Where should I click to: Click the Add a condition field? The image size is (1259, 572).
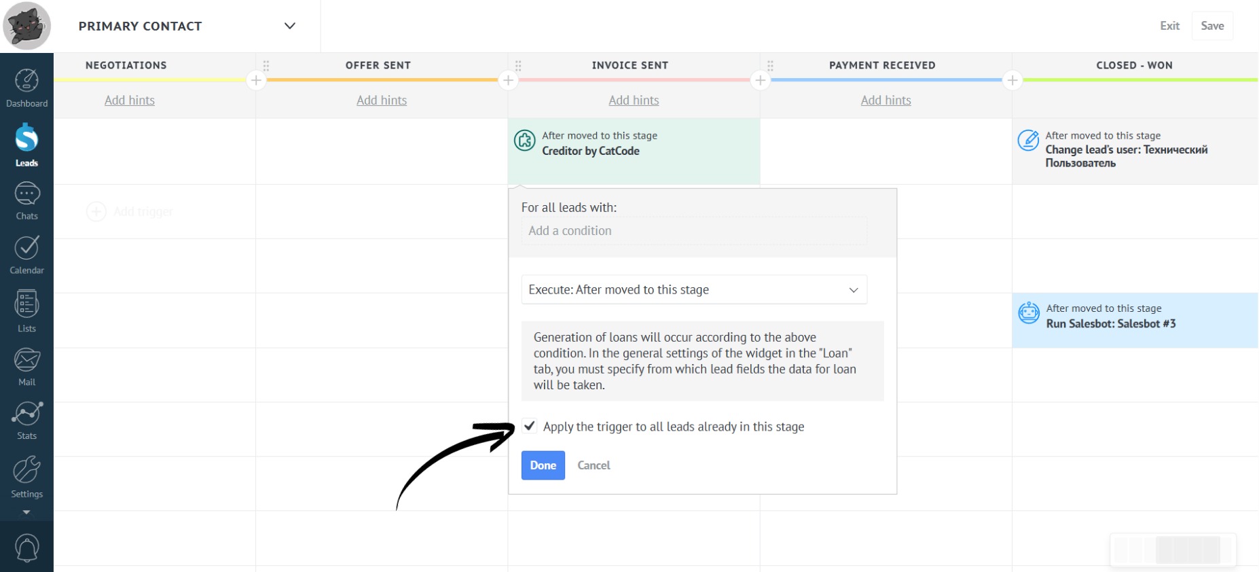tap(693, 231)
